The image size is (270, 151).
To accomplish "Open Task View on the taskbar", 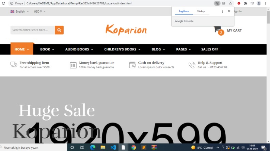I will pos(82,147).
